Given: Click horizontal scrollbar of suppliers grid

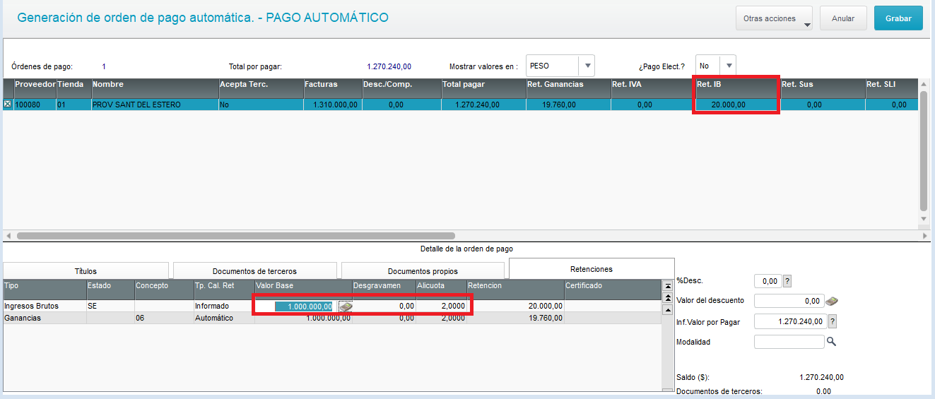Looking at the screenshot, I should coord(236,235).
